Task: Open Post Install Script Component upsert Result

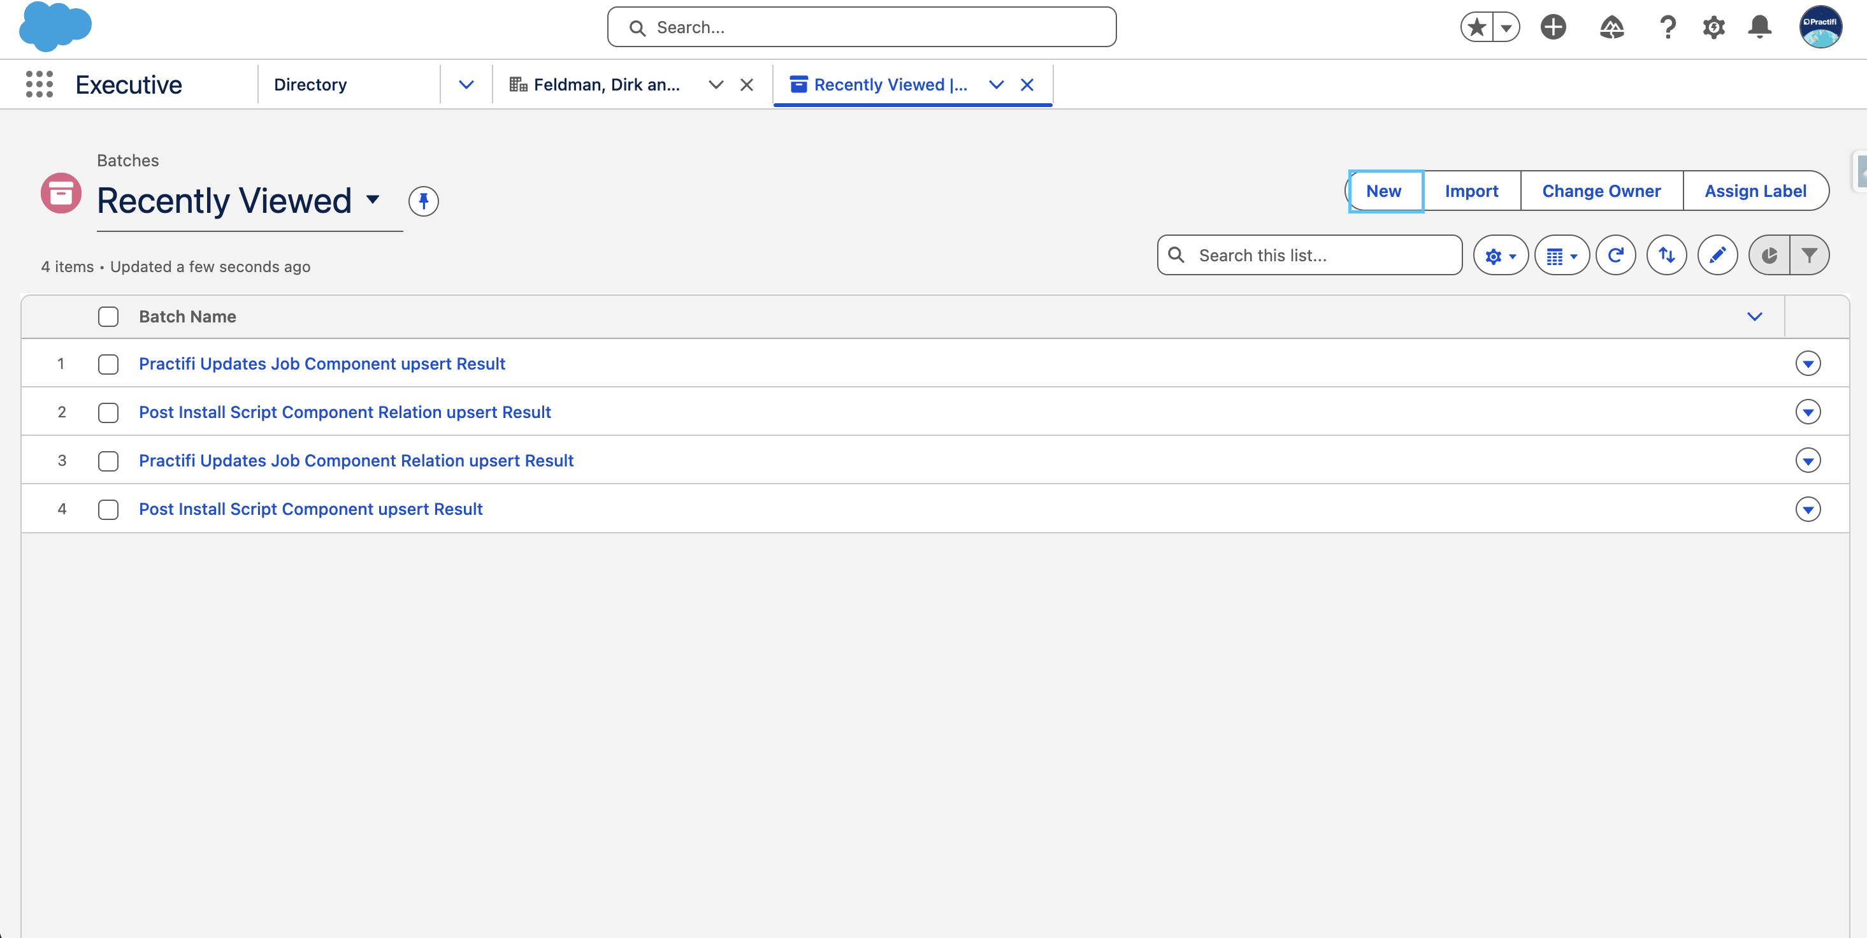Action: pyautogui.click(x=310, y=510)
